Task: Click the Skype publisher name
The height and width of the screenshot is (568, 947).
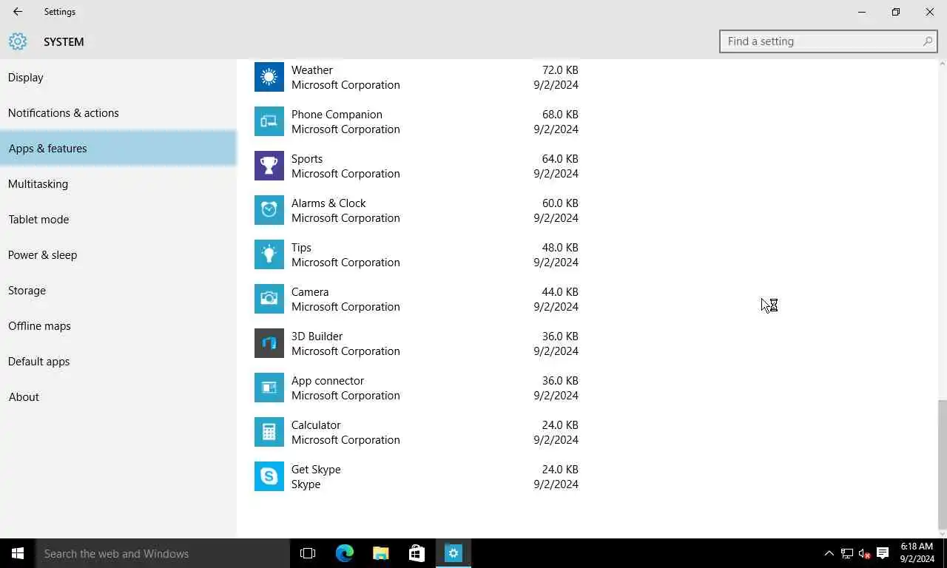Action: (306, 484)
